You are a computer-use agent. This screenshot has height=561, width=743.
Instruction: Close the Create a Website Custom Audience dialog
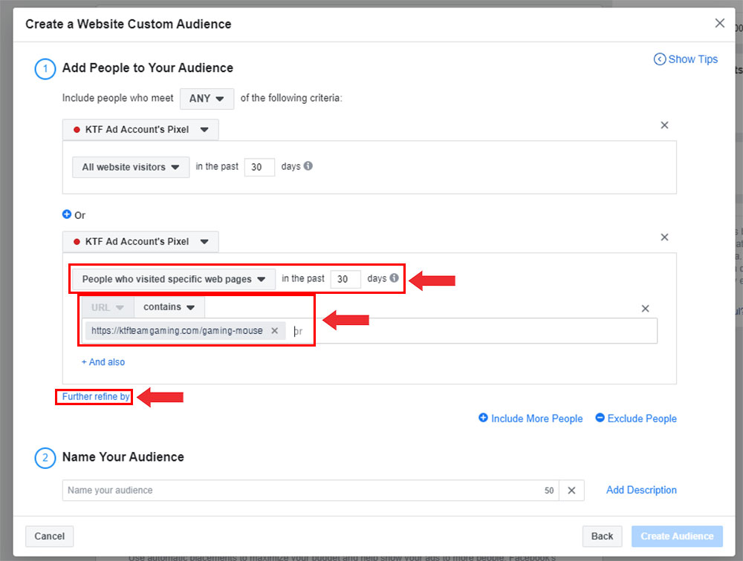pos(719,23)
